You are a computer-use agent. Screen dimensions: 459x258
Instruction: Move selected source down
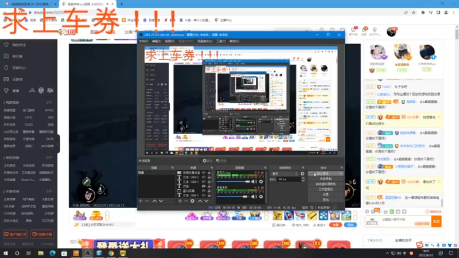coord(206,201)
